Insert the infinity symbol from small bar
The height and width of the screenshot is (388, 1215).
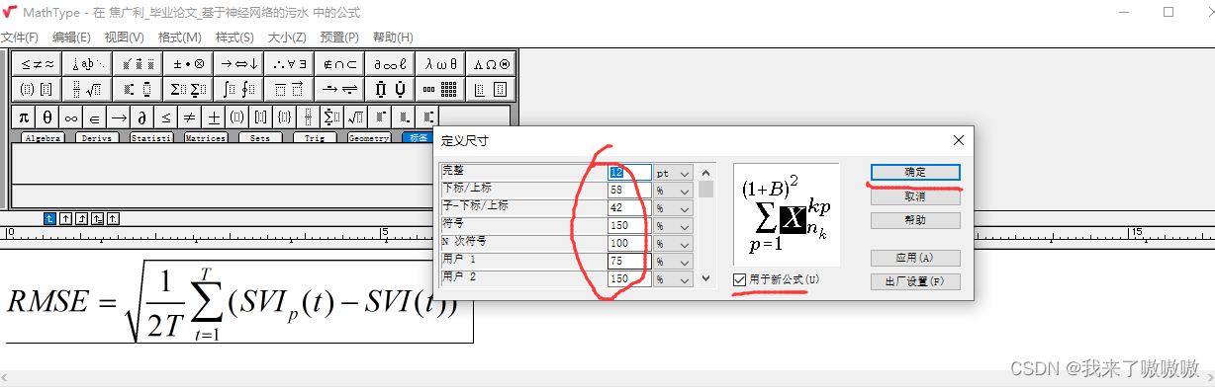71,116
